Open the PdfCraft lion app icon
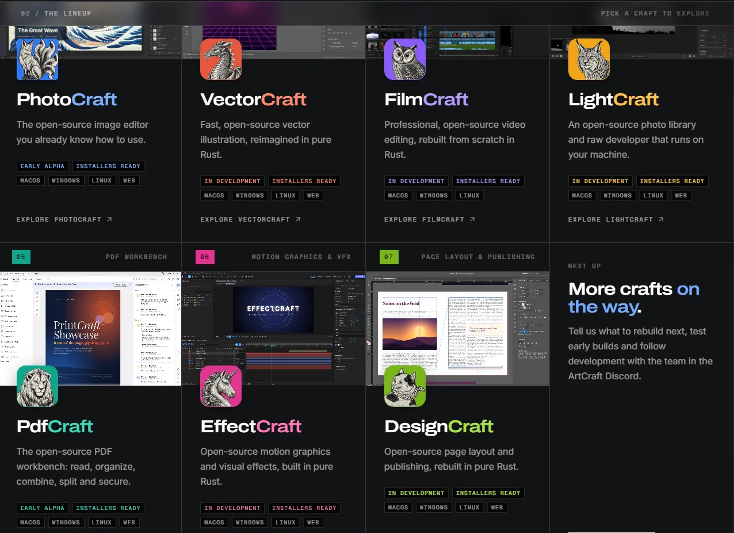 pyautogui.click(x=37, y=386)
